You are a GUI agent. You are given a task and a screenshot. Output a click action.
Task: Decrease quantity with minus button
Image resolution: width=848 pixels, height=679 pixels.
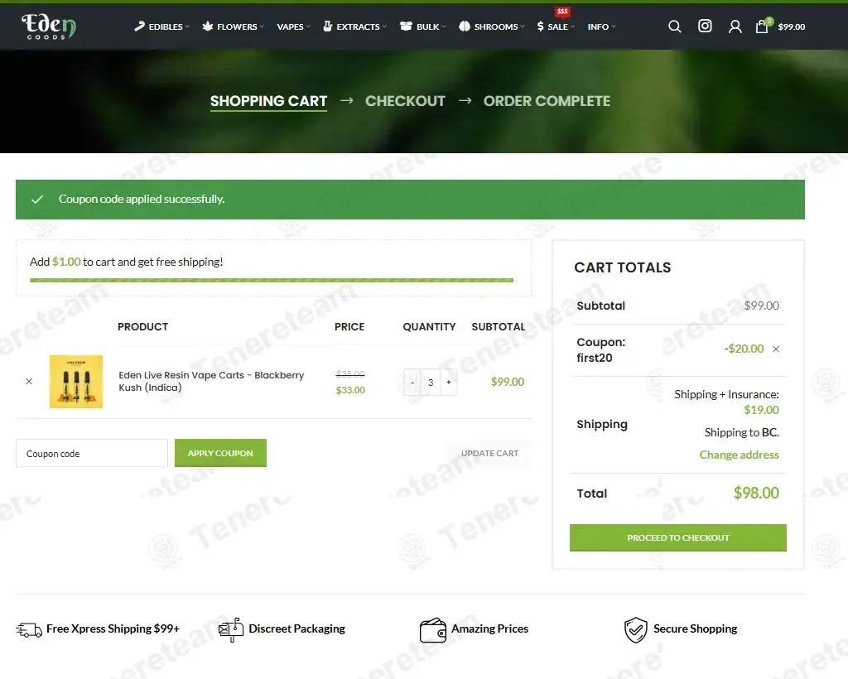pyautogui.click(x=412, y=383)
